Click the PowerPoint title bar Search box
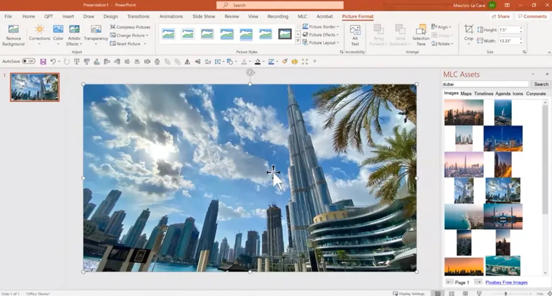The width and height of the screenshot is (552, 296). pyautogui.click(x=280, y=5)
